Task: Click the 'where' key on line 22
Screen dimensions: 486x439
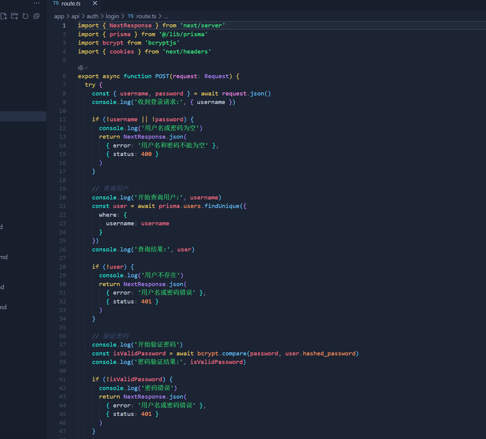Action: (108, 215)
